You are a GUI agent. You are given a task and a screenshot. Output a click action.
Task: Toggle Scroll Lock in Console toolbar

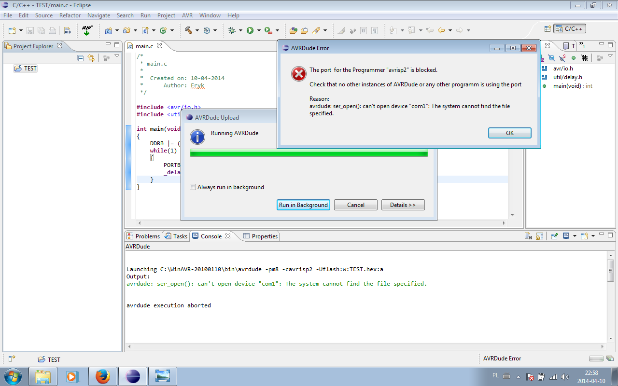coord(540,236)
